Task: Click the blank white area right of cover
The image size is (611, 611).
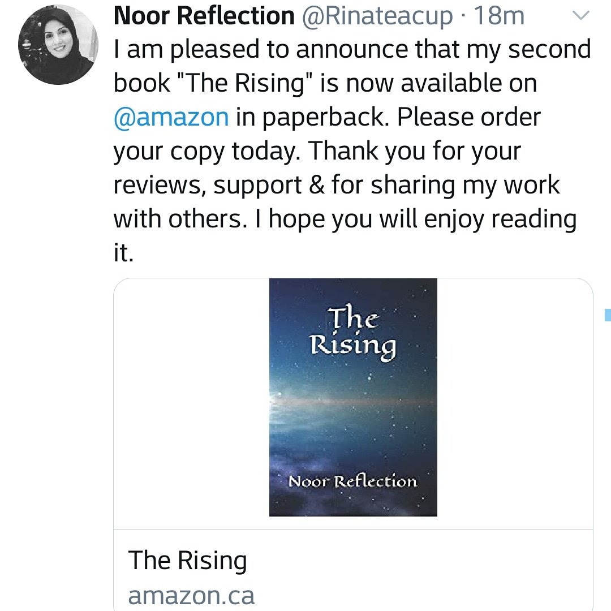Action: (515, 403)
